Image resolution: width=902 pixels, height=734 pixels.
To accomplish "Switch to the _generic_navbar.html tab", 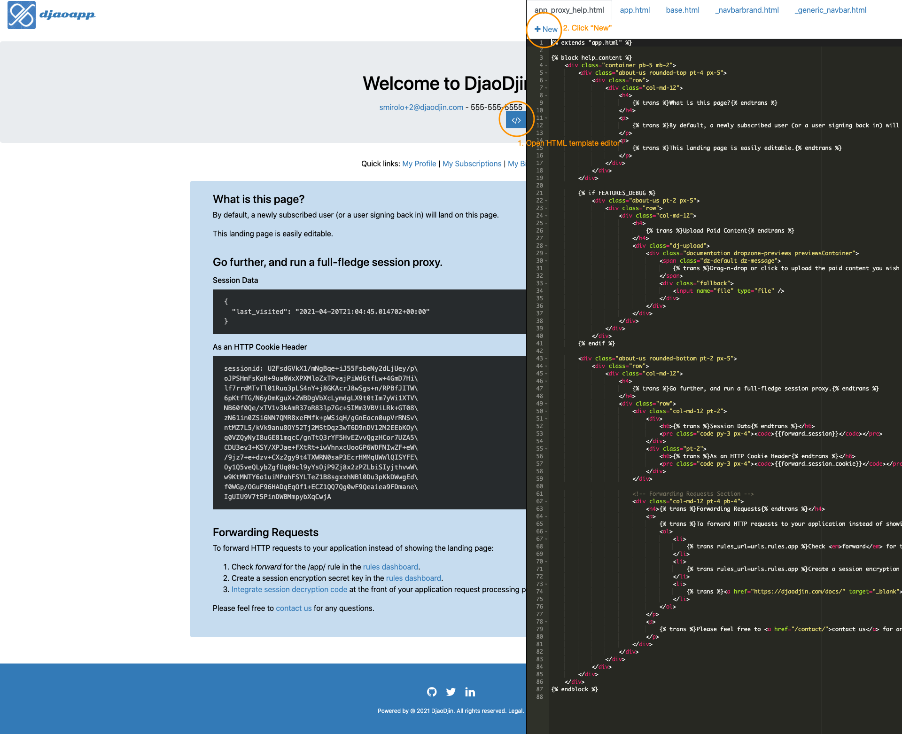I will (x=831, y=10).
